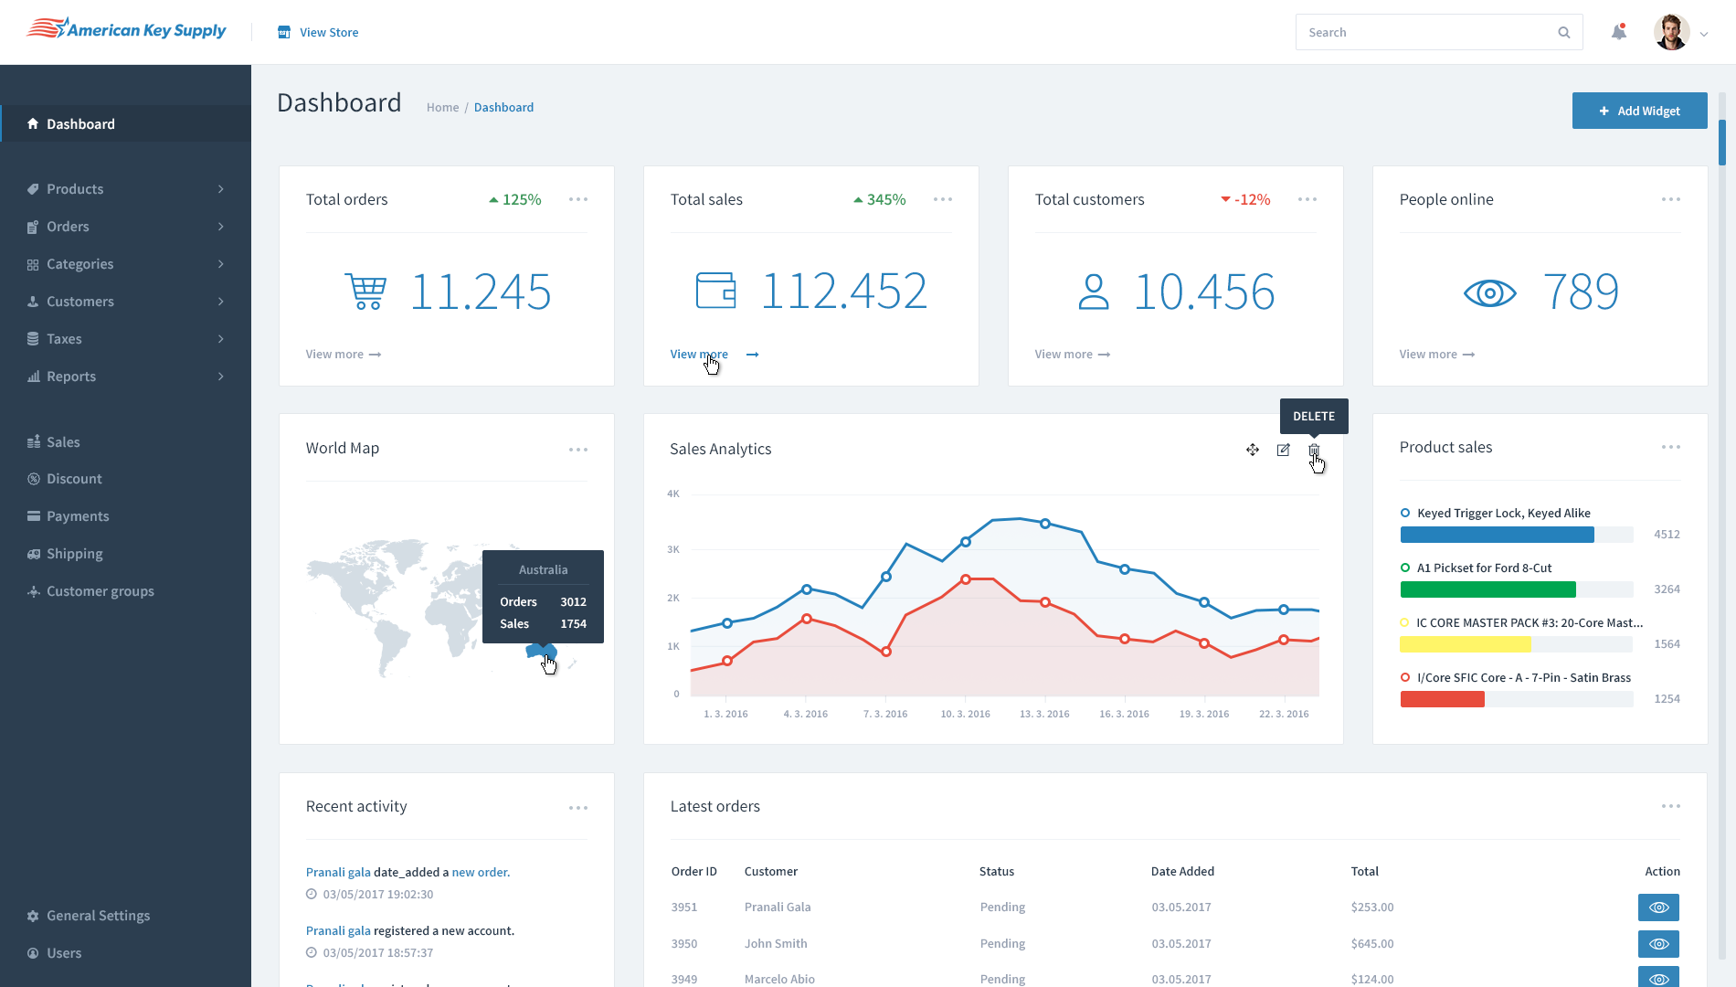The image size is (1736, 987).
Task: Open General Settings from sidebar
Action: (98, 916)
